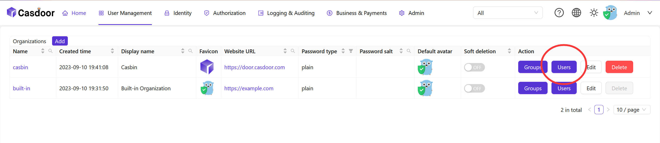Sort by Created time column
660x143 pixels.
tap(112, 51)
